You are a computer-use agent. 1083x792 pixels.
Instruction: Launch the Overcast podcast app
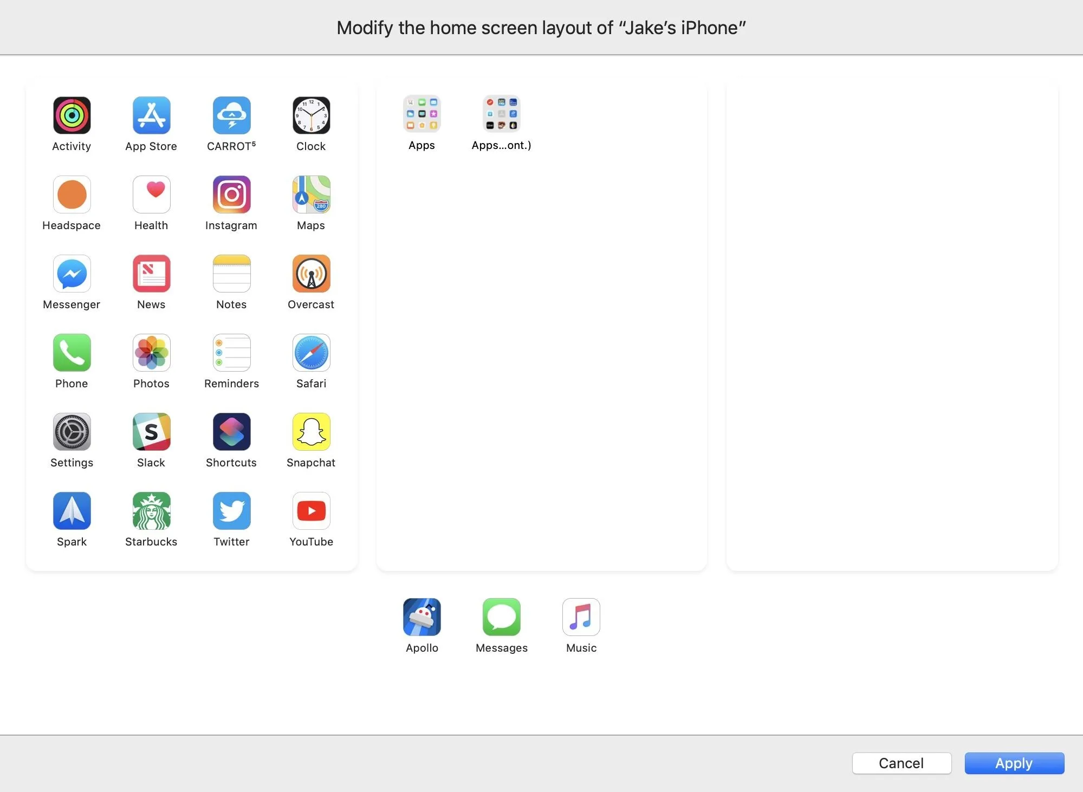[x=310, y=272]
